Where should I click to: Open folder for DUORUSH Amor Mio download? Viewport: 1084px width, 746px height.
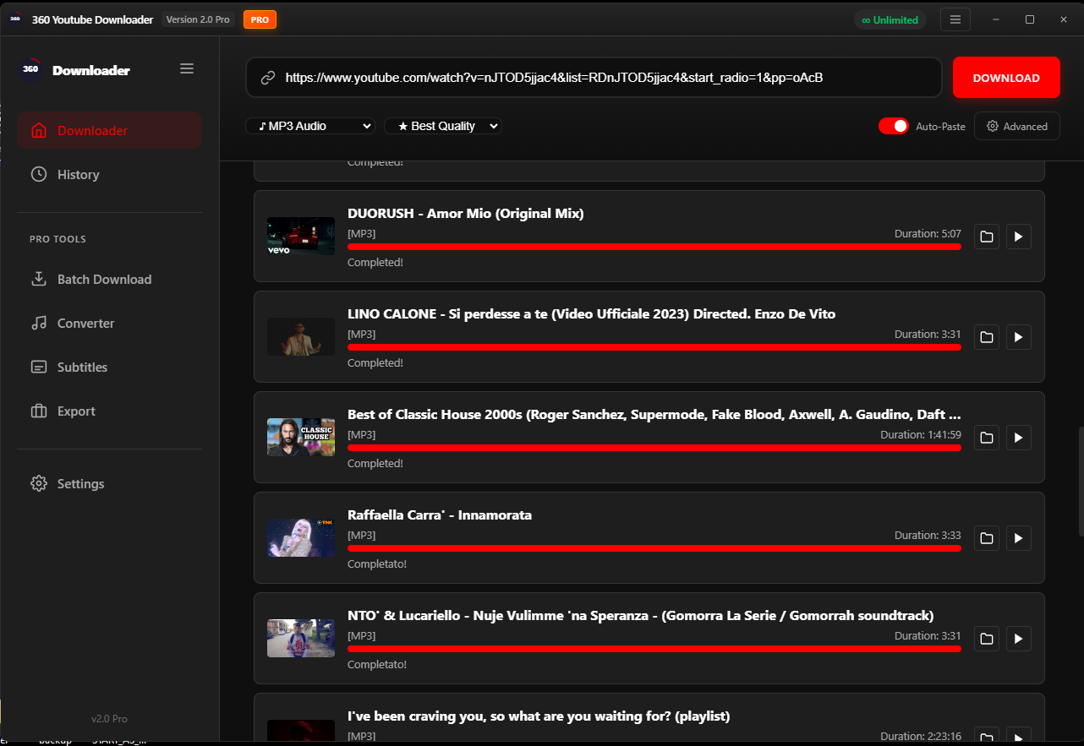click(x=986, y=237)
